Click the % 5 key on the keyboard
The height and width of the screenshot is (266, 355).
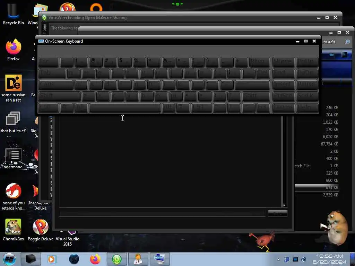139,62
